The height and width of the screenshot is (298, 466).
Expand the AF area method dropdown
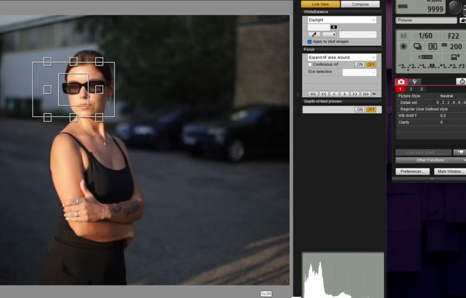point(342,57)
